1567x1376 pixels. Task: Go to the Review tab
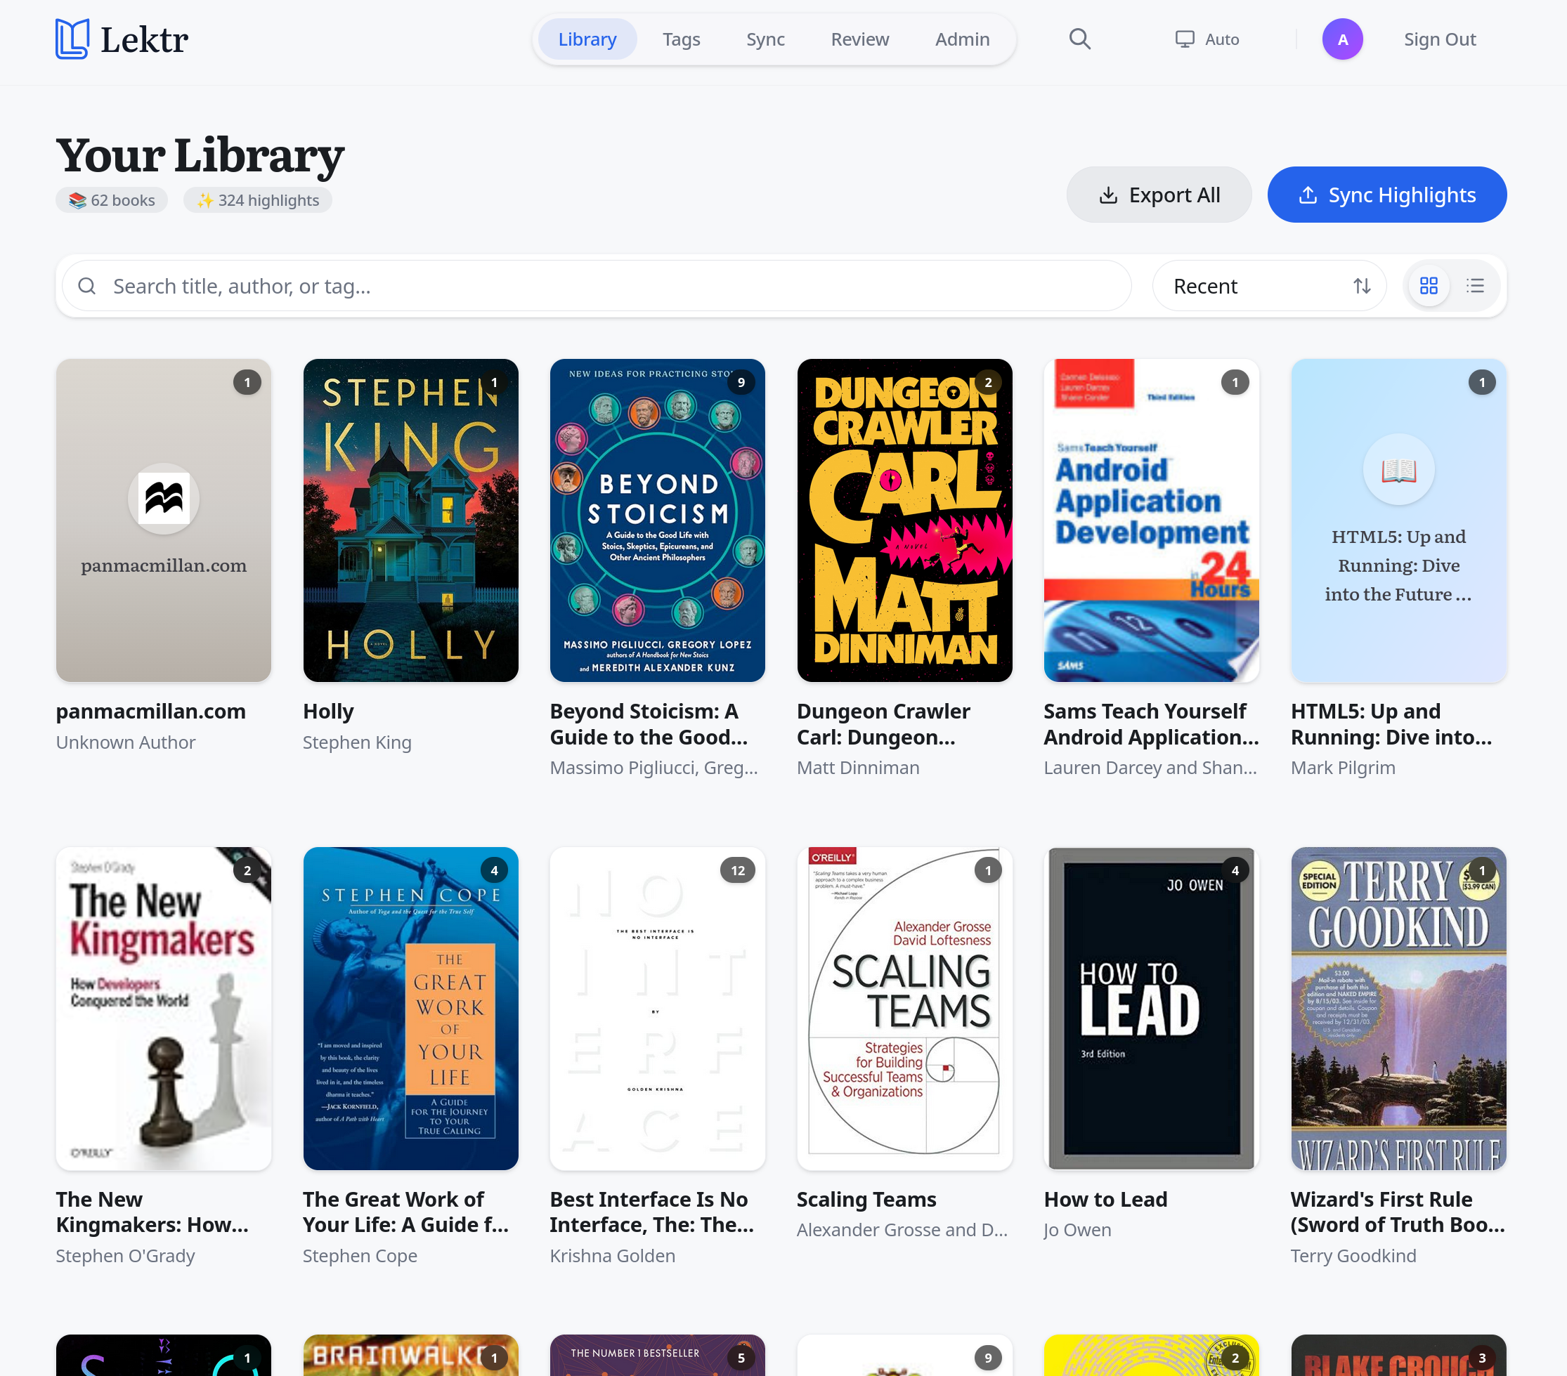(x=859, y=39)
